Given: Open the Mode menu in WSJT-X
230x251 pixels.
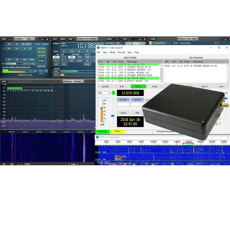Looking at the screenshot, I should coord(112,52).
